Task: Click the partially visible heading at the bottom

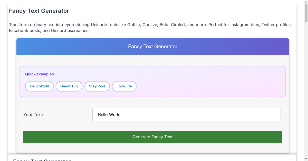Action: [x=42, y=160]
